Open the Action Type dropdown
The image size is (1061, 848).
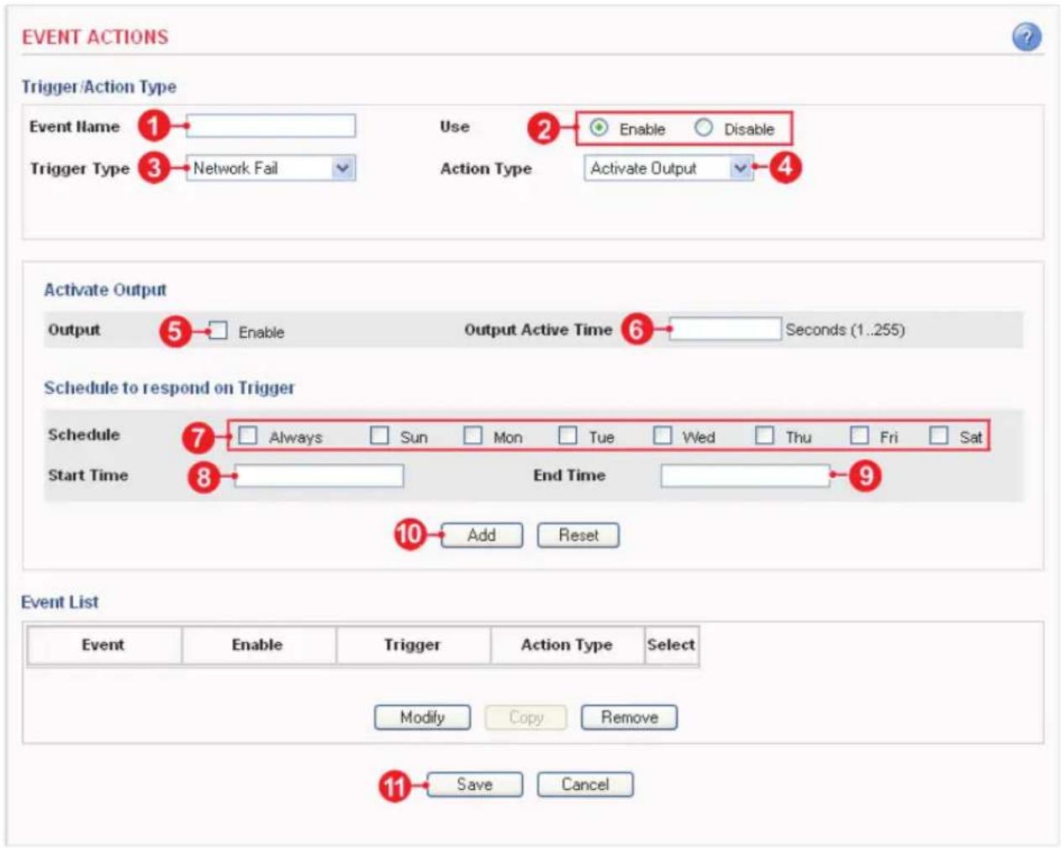pos(668,168)
